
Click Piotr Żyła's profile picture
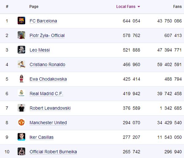pyautogui.click(x=21, y=35)
